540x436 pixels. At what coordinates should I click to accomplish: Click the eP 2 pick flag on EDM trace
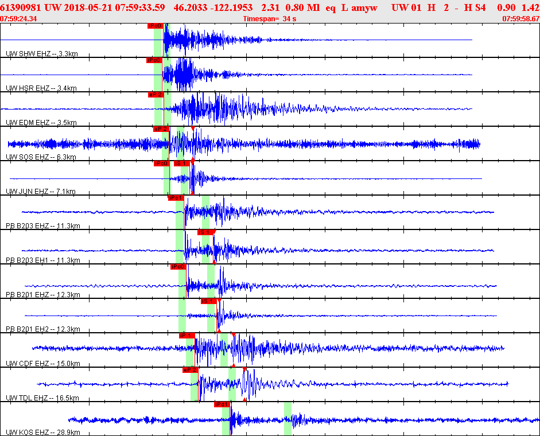156,95
